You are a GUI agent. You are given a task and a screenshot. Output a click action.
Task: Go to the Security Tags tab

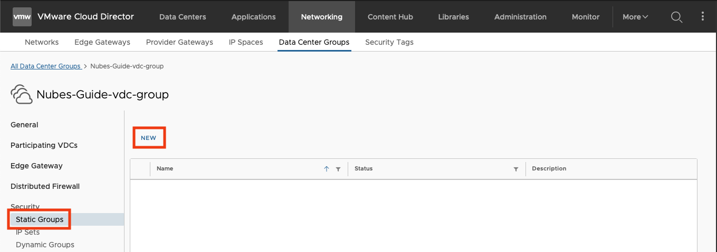tap(389, 42)
